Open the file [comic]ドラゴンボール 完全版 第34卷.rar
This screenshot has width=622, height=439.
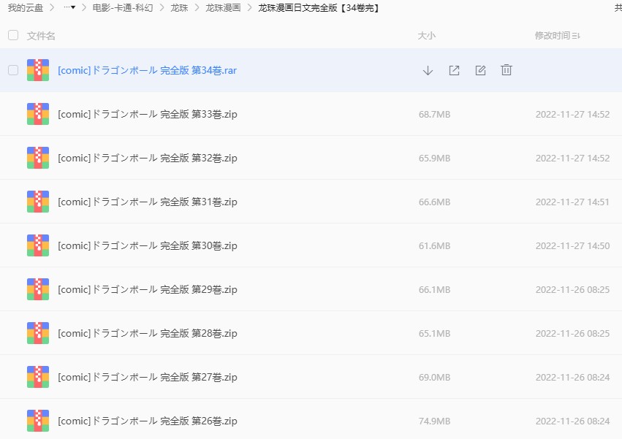tap(145, 70)
